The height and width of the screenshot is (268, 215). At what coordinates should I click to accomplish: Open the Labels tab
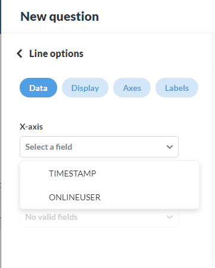pyautogui.click(x=177, y=88)
